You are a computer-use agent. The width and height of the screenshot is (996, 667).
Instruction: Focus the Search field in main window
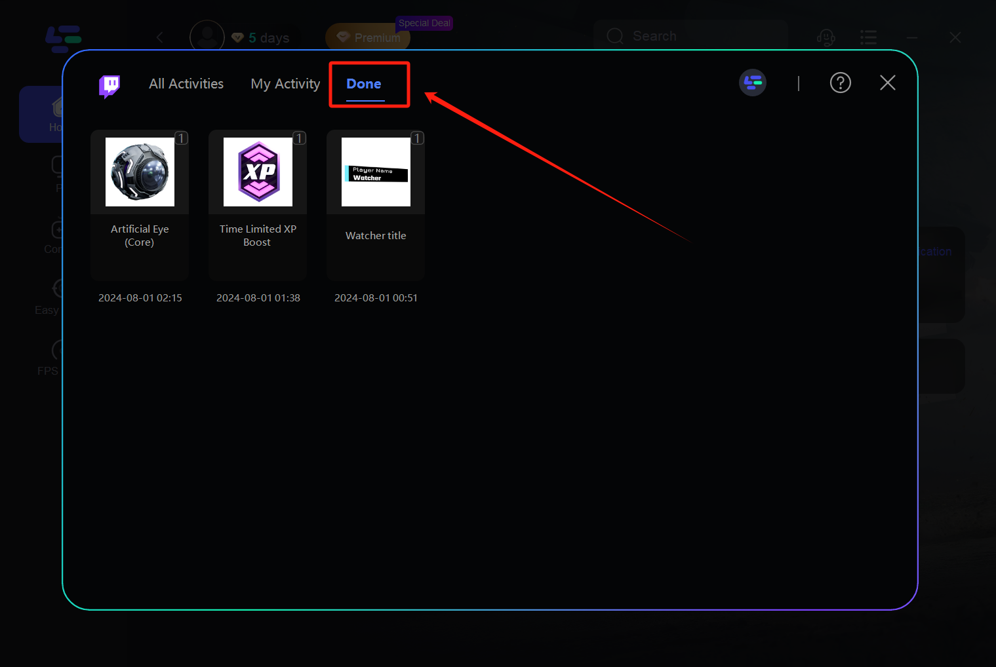pyautogui.click(x=691, y=36)
